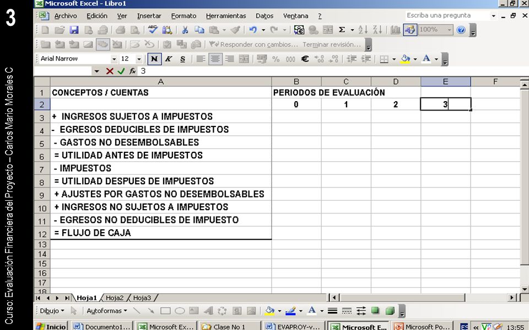Click the drawing Line Color swatch
Image resolution: width=529 pixels, height=330 pixels.
tap(290, 311)
